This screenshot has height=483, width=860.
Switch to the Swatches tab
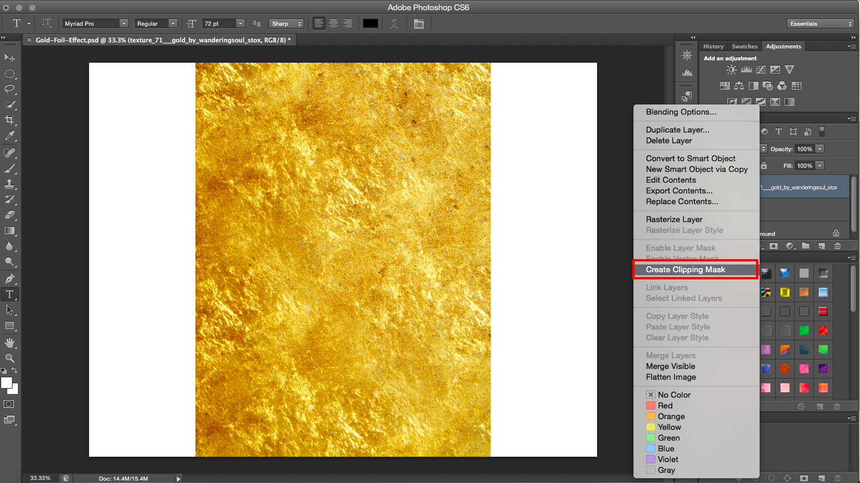744,47
